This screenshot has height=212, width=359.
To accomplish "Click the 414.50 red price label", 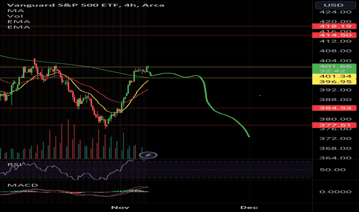I will pos(334,35).
